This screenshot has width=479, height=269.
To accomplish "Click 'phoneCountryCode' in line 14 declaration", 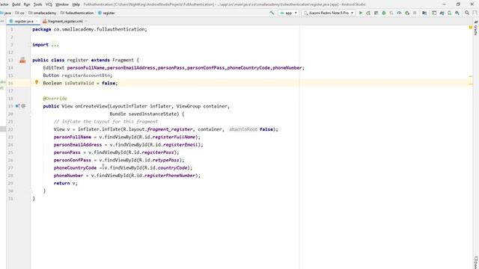I will 248,68.
